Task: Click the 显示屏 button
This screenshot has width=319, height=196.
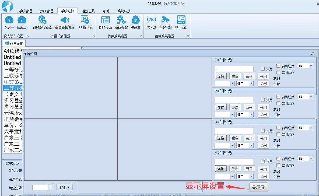Action: coord(258,187)
